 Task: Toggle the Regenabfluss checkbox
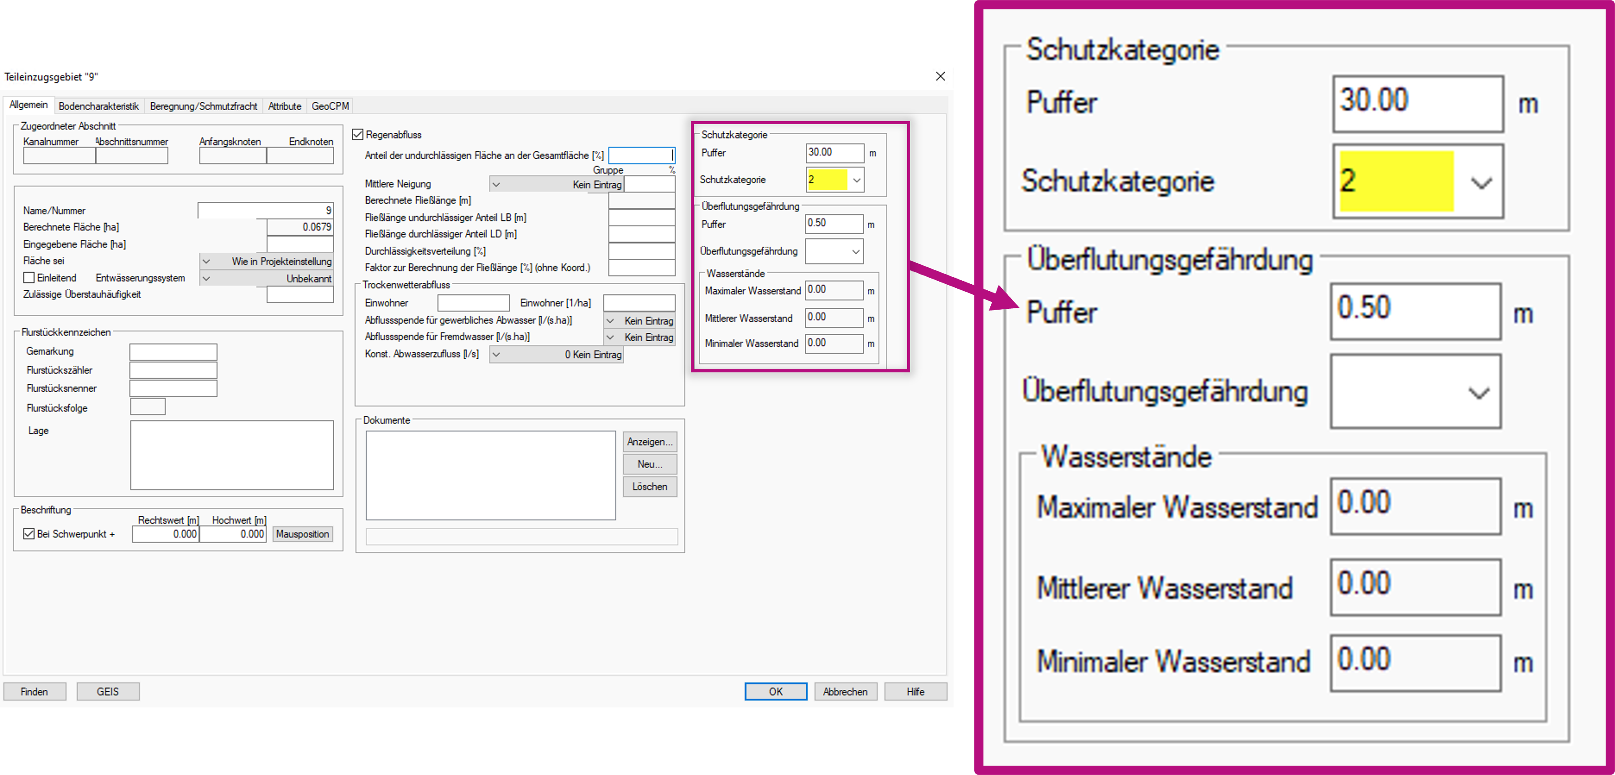point(358,135)
